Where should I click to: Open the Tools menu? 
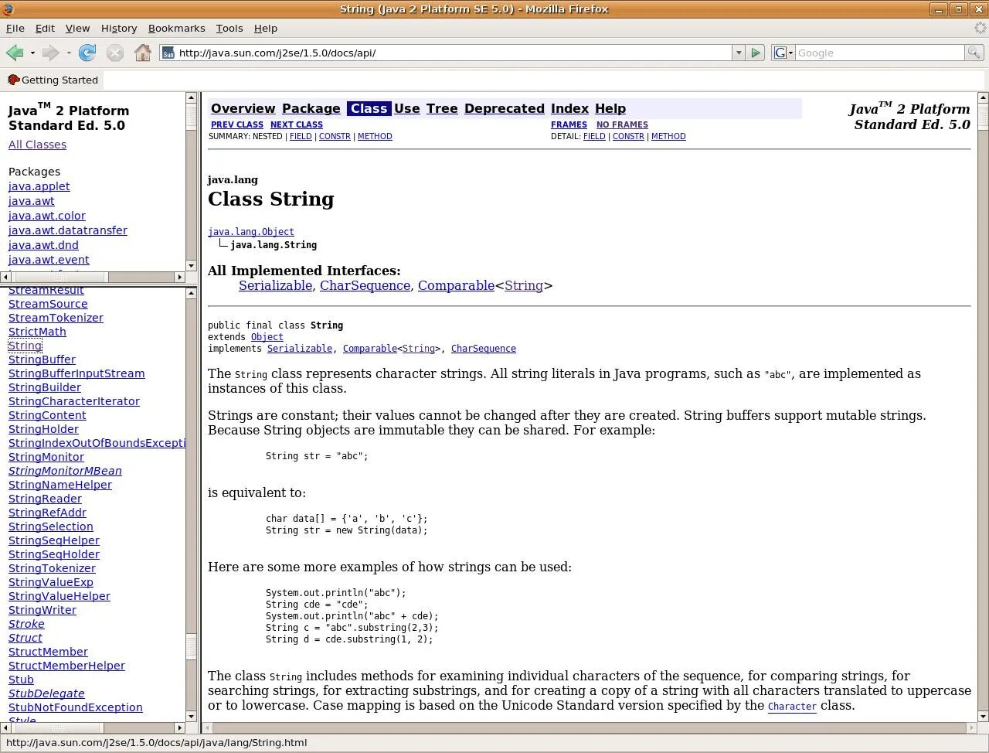(229, 28)
